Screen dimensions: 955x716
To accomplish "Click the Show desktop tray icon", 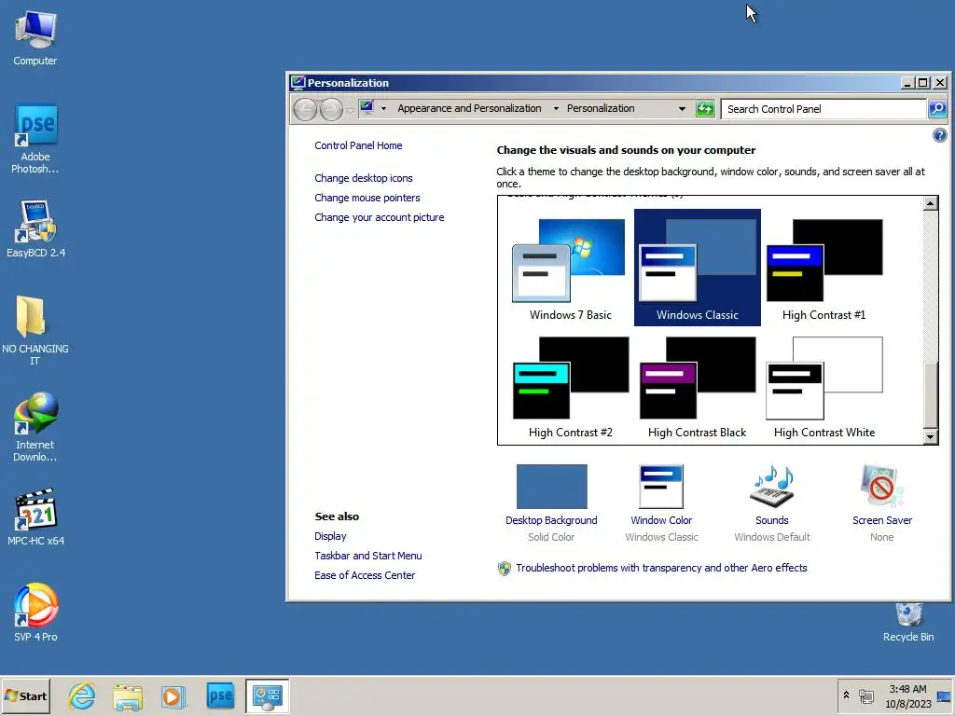I will (x=944, y=695).
